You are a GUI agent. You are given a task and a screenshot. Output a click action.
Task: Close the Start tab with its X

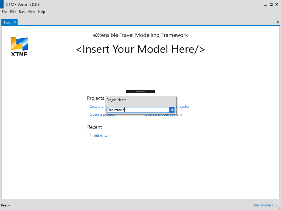pos(15,22)
